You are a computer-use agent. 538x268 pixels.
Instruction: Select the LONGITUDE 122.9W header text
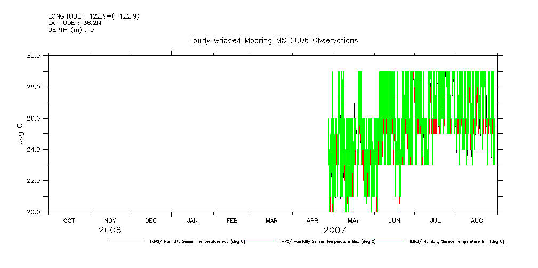[x=93, y=16]
